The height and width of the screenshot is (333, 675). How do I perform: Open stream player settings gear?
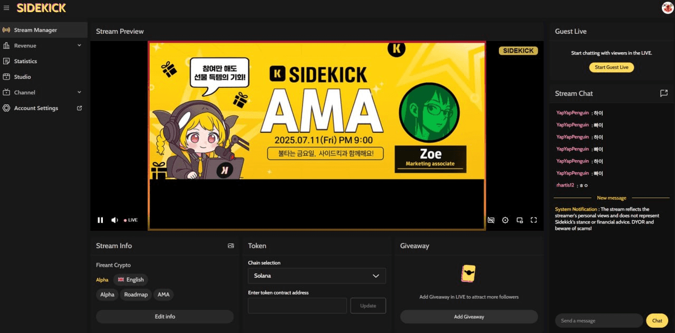click(x=505, y=220)
